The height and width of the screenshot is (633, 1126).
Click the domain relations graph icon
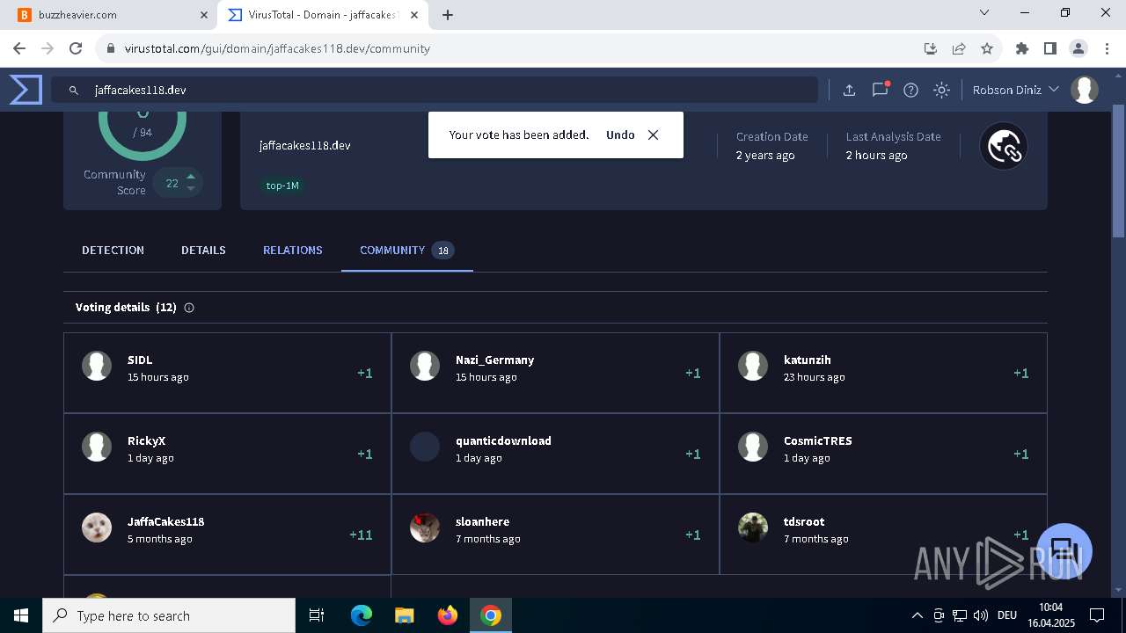pyautogui.click(x=1004, y=146)
